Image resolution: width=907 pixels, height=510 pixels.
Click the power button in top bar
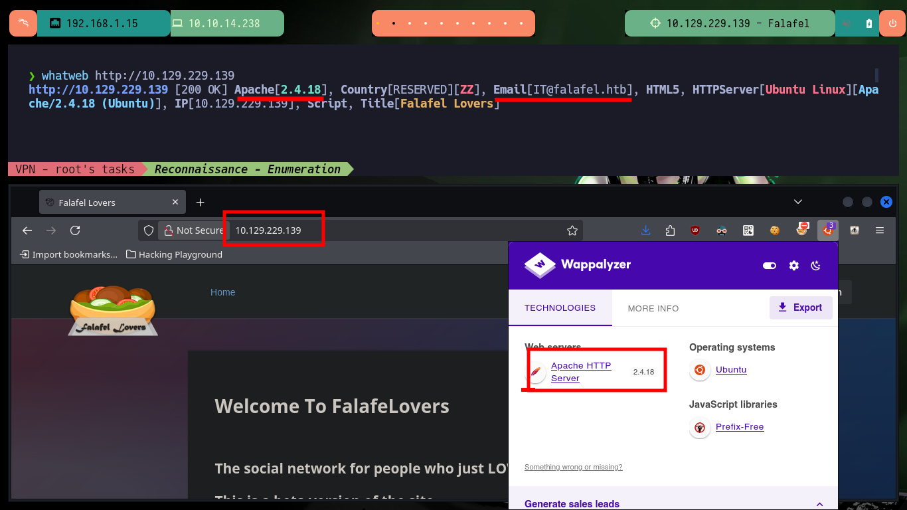(892, 23)
